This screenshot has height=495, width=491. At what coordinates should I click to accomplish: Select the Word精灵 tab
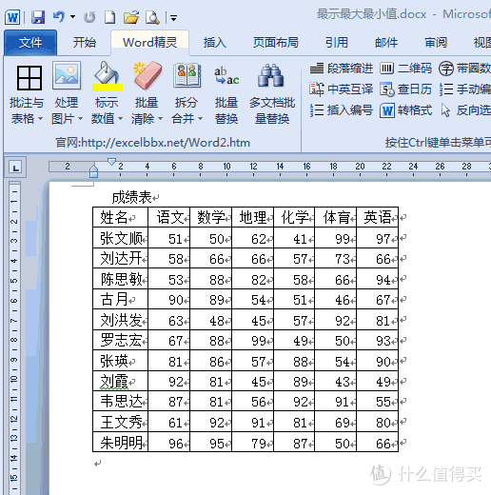(x=150, y=43)
